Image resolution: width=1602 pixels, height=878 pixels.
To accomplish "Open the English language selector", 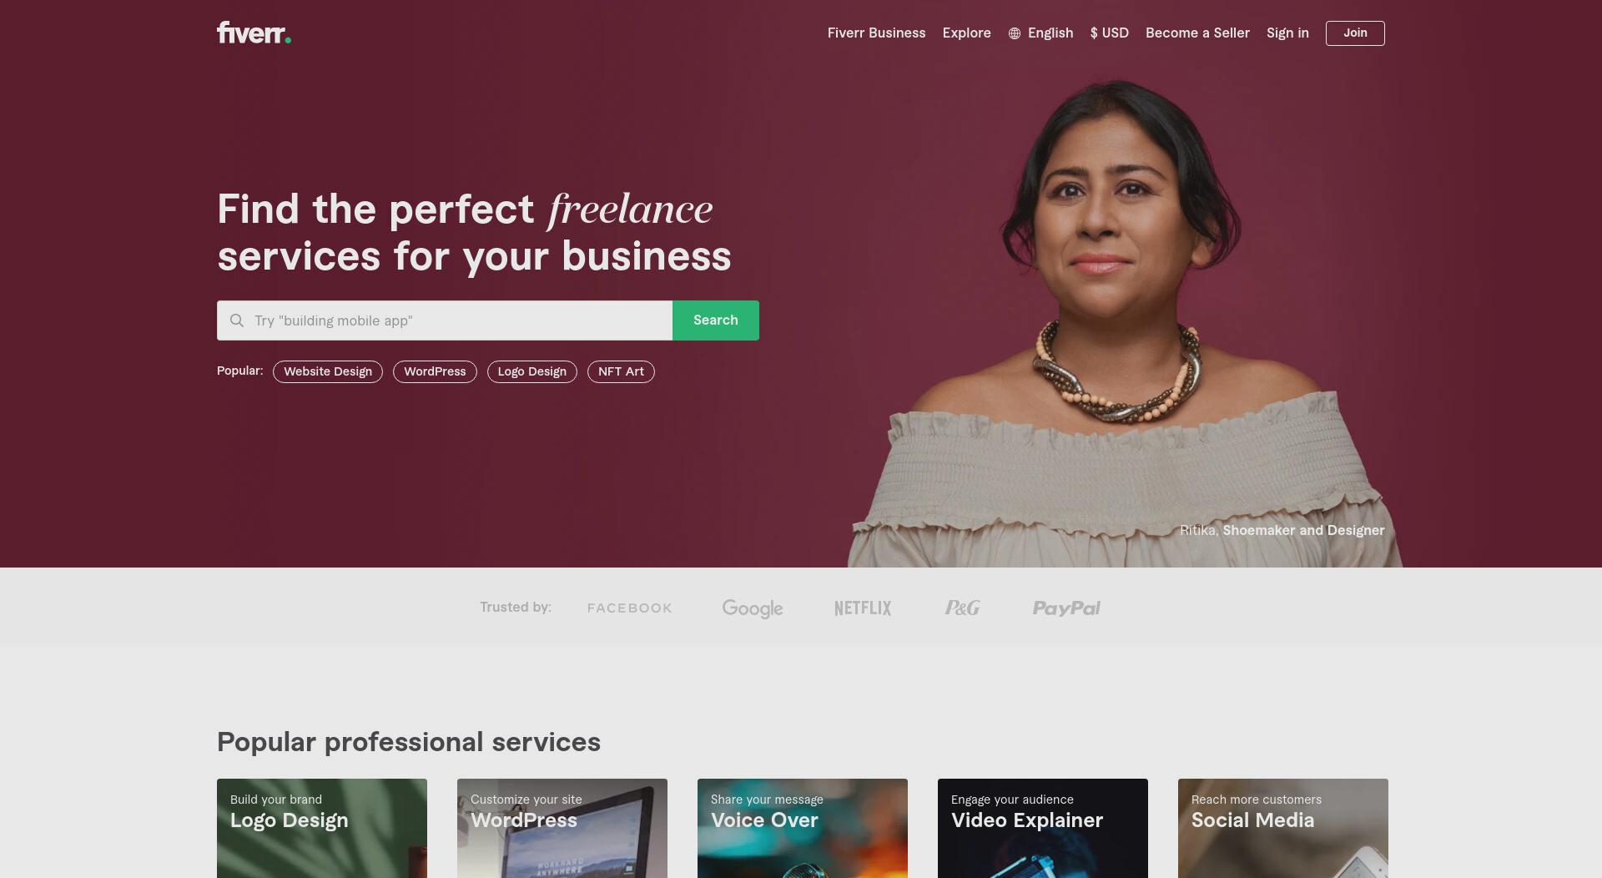I will (1040, 33).
